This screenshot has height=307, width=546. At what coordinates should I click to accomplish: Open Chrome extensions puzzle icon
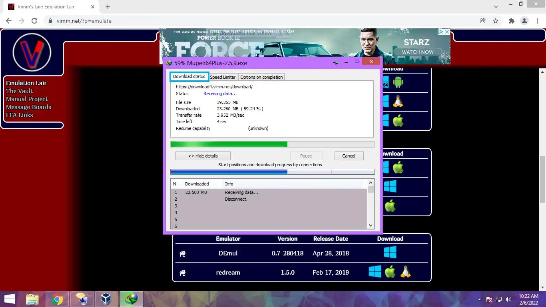(x=512, y=21)
